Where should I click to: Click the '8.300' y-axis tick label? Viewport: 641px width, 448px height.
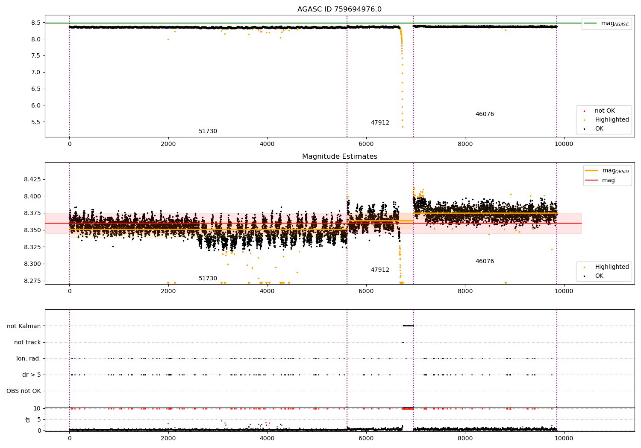point(32,264)
